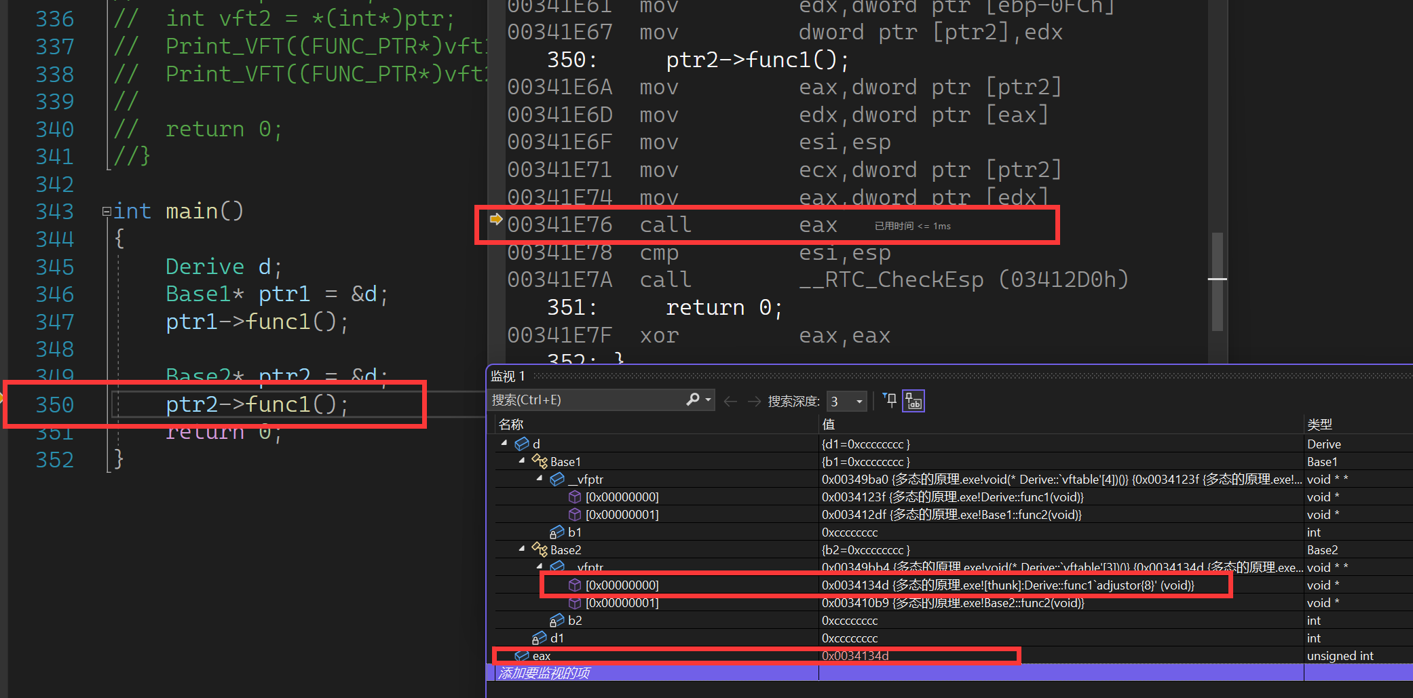
Task: Click the pin filter icon in watch toolbar
Action: [x=890, y=400]
